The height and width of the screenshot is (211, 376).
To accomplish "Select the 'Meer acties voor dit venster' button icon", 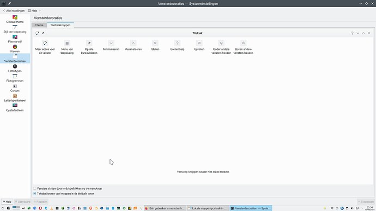I will pyautogui.click(x=45, y=43).
